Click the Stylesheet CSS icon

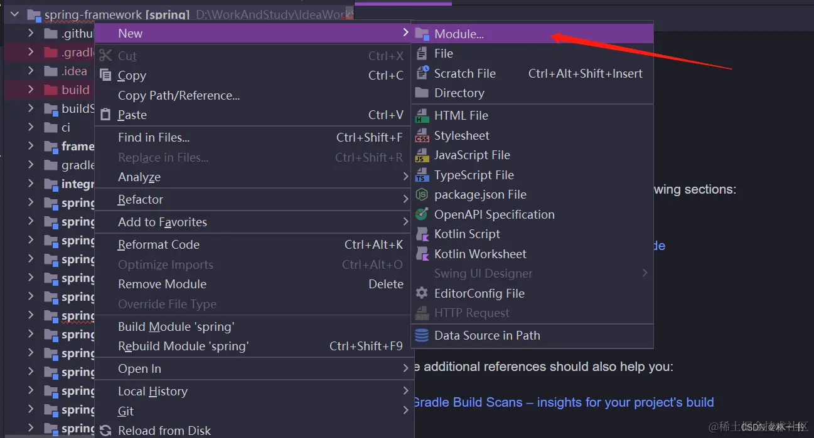coord(422,135)
